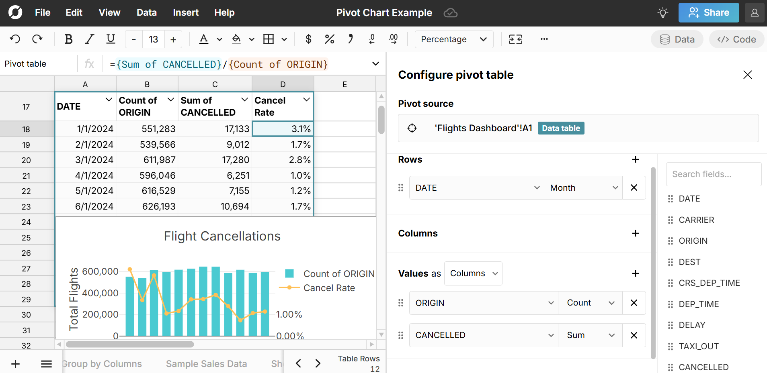Click the Search fields input box
This screenshot has height=373, width=767.
pos(713,174)
